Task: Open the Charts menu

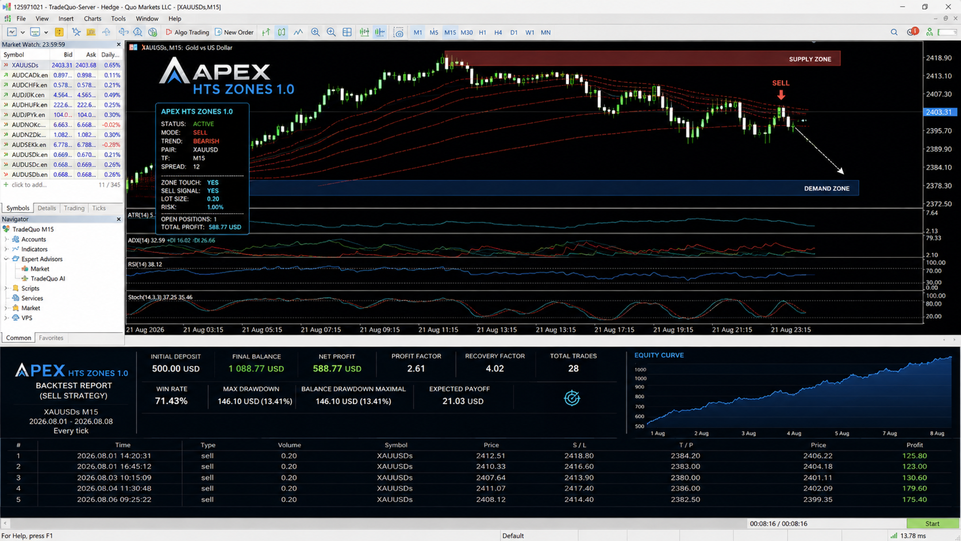Action: pos(92,18)
